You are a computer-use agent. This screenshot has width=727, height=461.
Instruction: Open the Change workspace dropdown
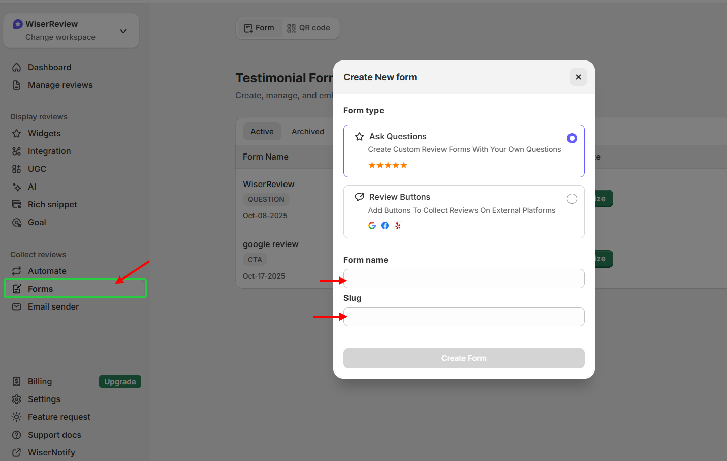point(62,37)
